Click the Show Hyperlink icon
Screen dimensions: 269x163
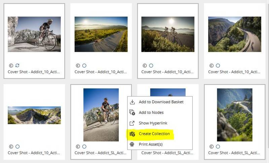(x=132, y=123)
